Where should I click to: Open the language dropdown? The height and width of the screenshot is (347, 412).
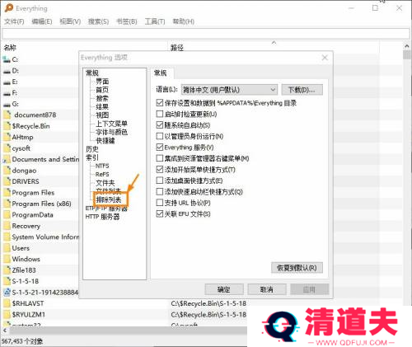coord(229,90)
